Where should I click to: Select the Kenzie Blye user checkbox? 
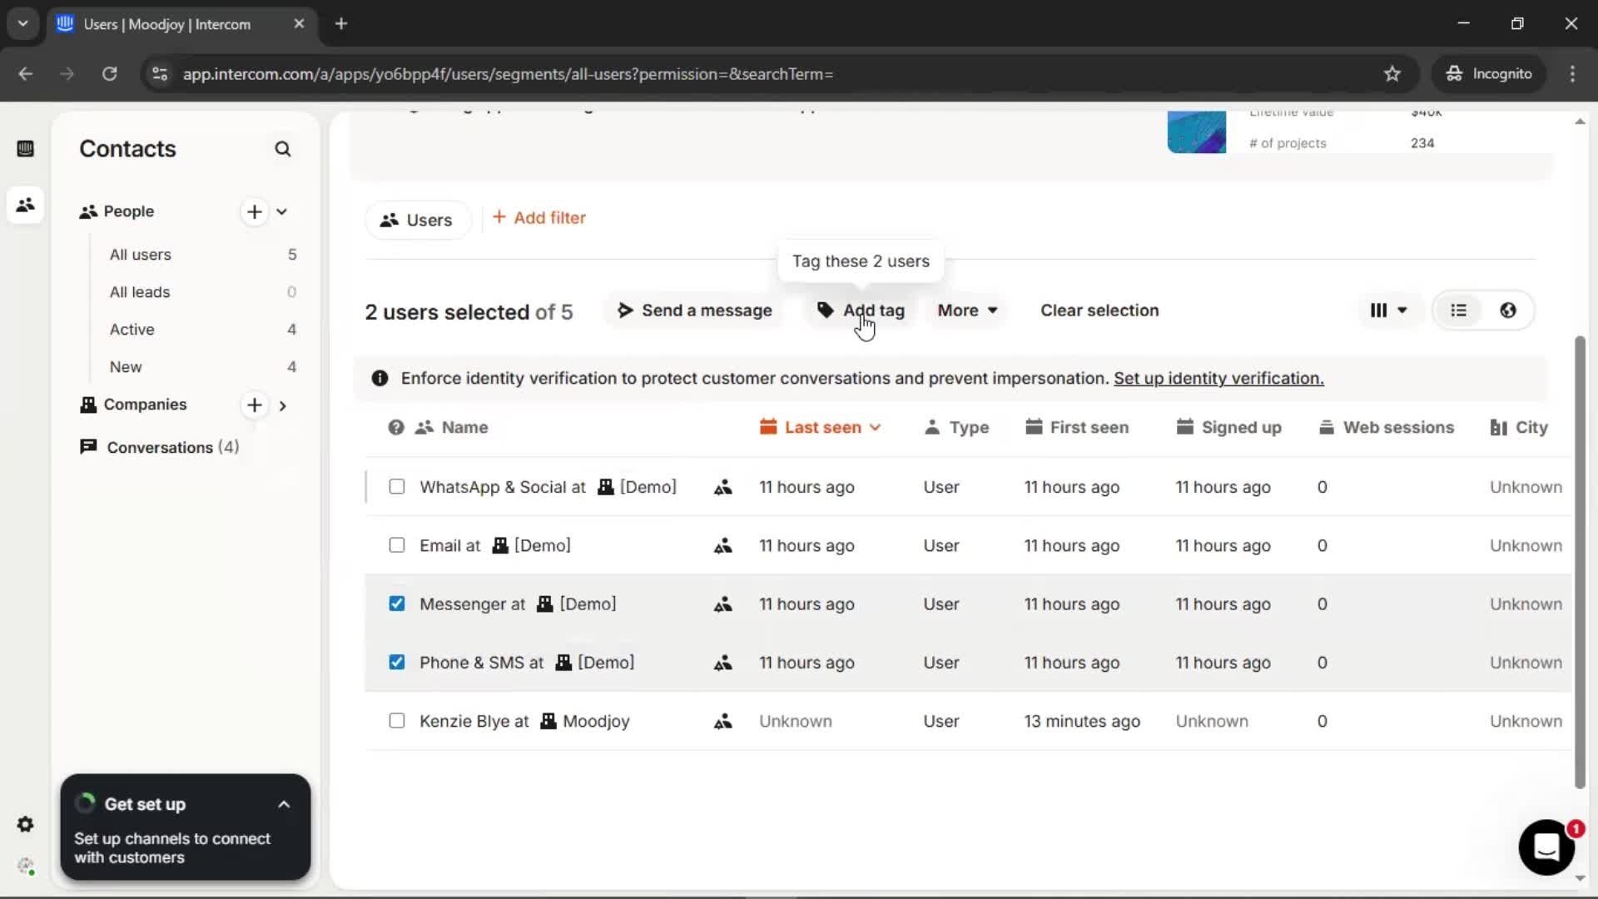click(397, 721)
